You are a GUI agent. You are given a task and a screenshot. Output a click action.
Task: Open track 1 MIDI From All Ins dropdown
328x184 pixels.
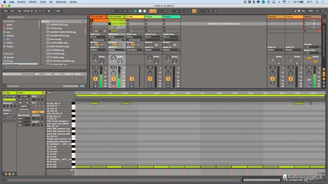99,37
